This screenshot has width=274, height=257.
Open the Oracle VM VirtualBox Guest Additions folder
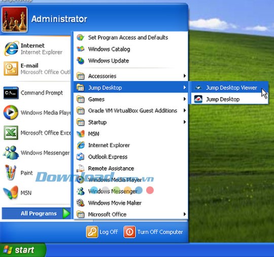click(x=131, y=111)
